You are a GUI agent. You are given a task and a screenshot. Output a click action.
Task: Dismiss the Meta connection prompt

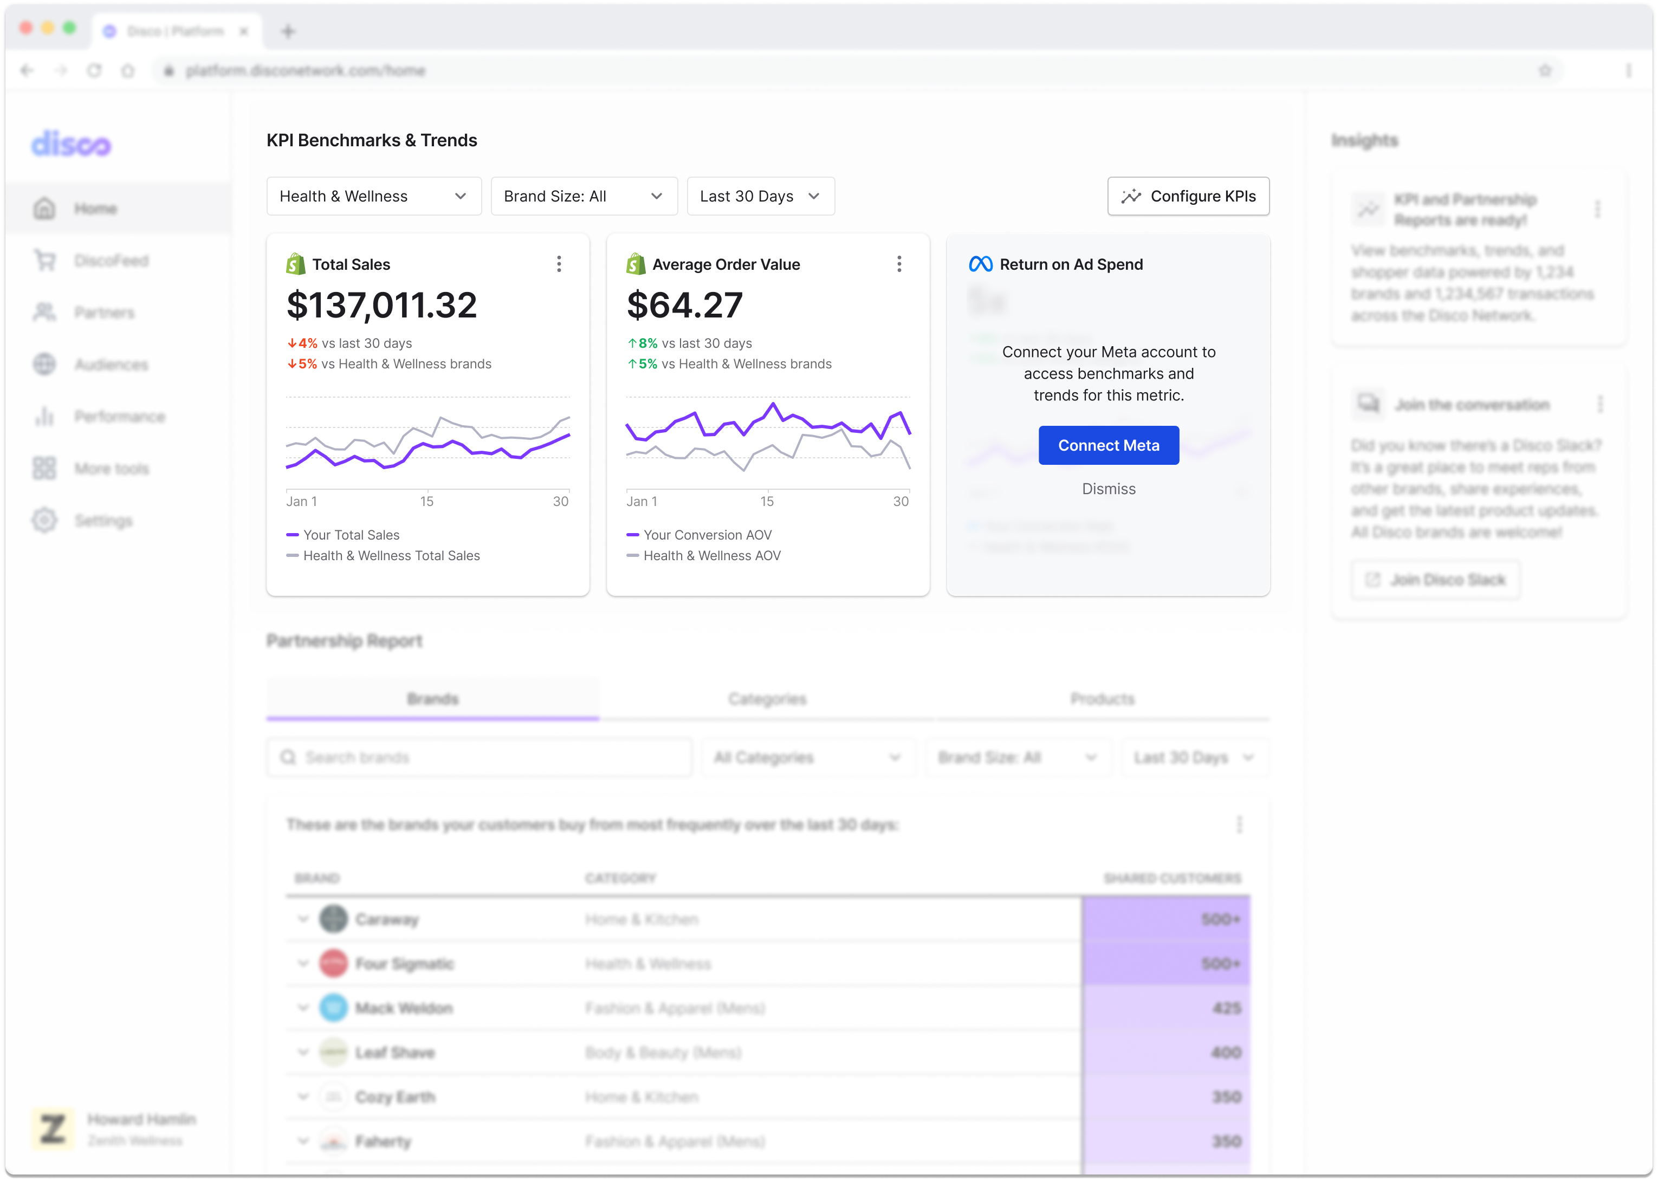pyautogui.click(x=1108, y=489)
